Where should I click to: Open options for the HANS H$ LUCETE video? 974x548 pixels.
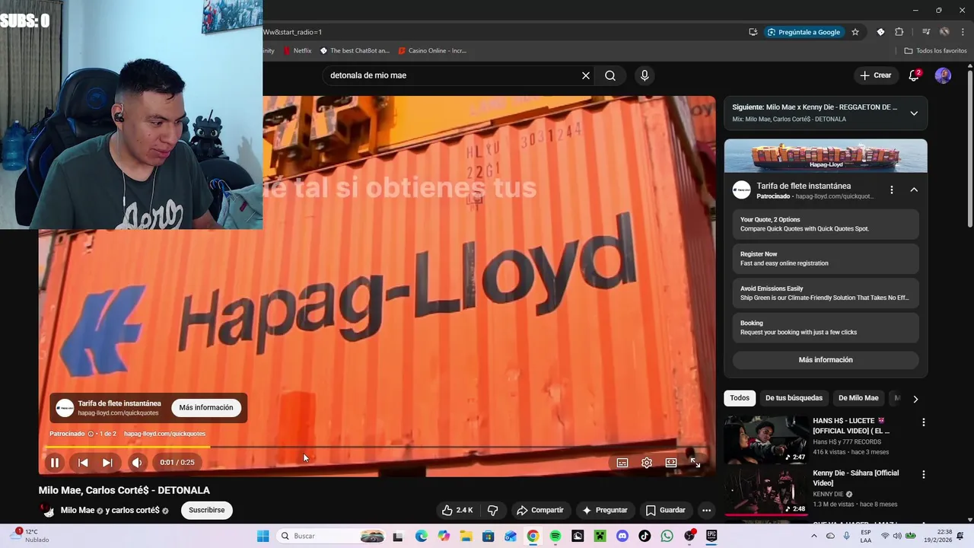[924, 422]
